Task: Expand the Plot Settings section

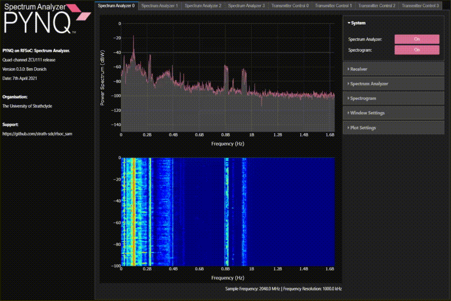Action: point(394,127)
